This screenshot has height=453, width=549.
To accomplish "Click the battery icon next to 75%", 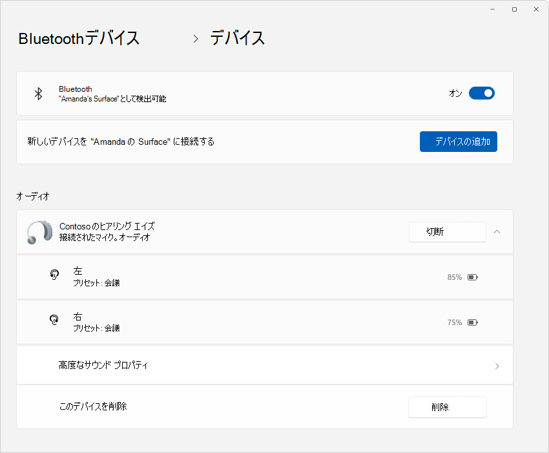I will [x=473, y=322].
